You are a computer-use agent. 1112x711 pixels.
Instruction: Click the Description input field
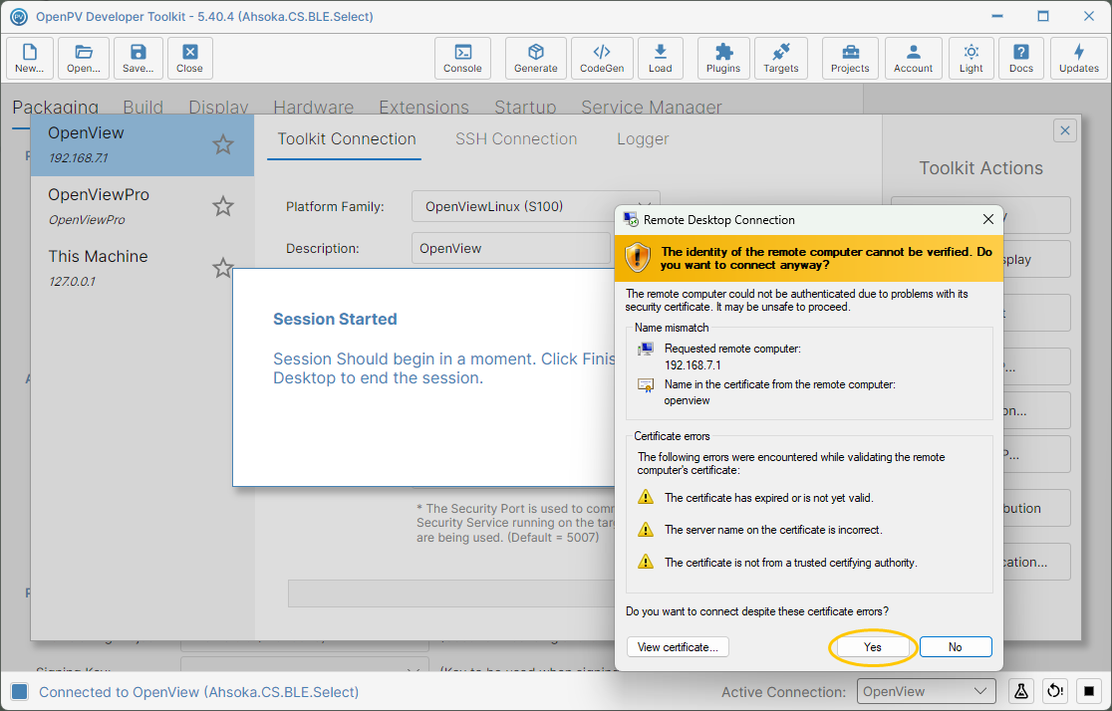[510, 248]
